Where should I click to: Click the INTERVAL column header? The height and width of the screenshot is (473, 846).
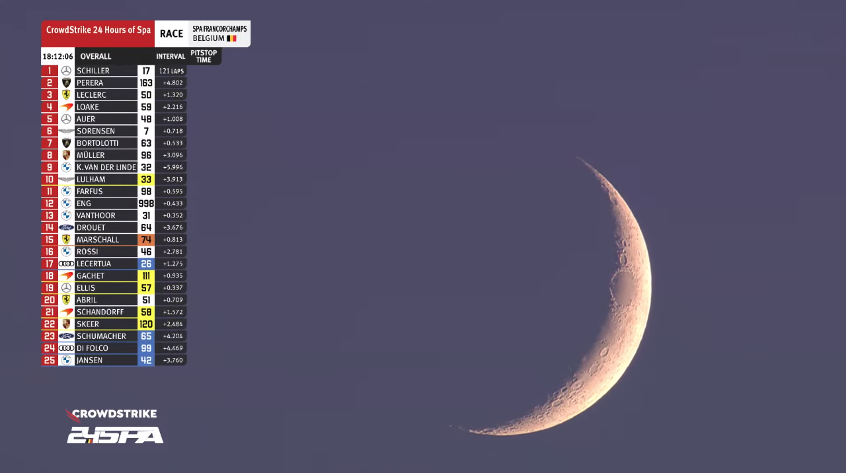[171, 57]
